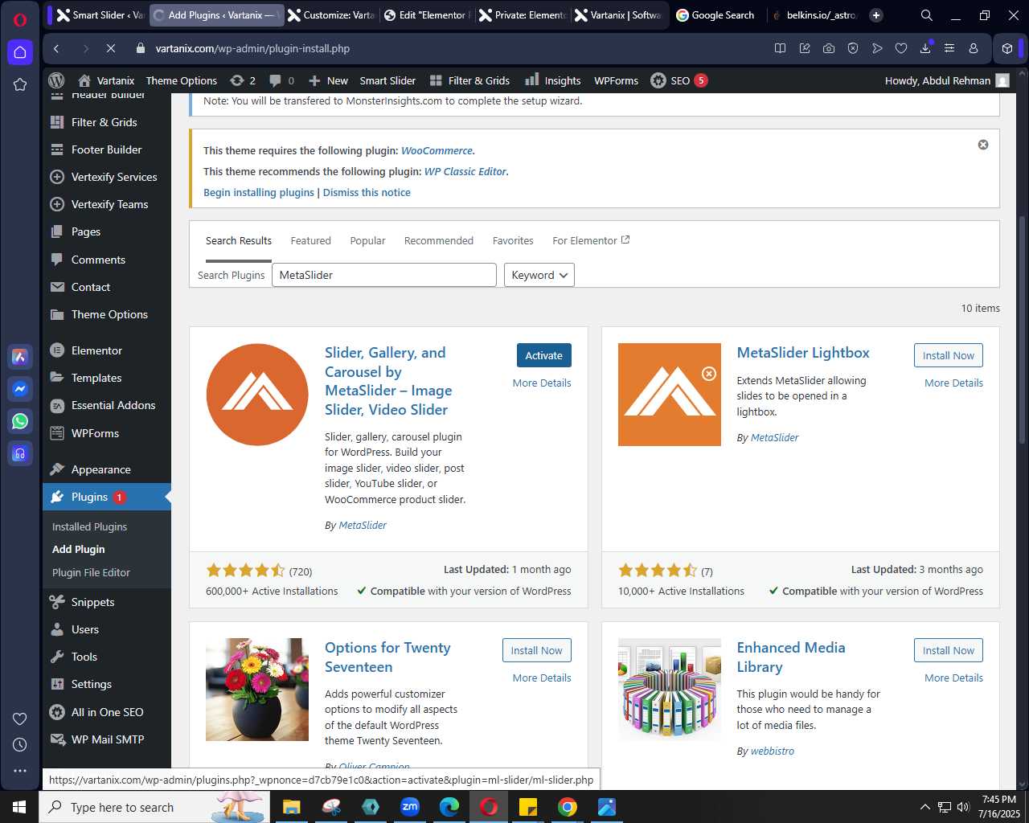The width and height of the screenshot is (1029, 823).
Task: Add a new browser tab
Action: pyautogui.click(x=876, y=15)
